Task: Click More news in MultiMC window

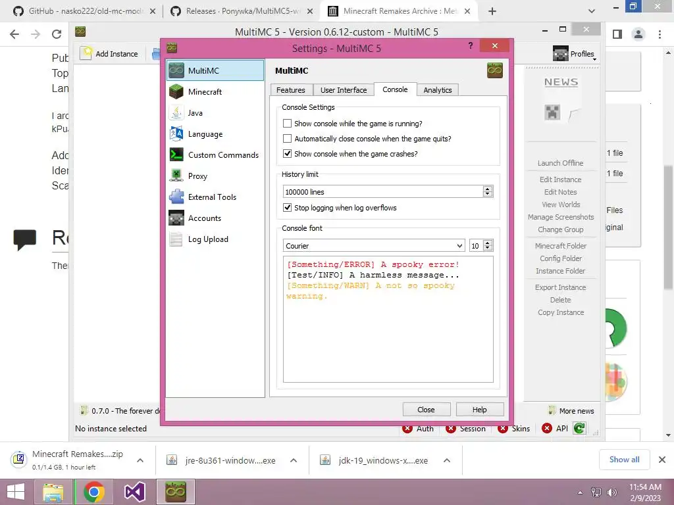Action: pos(577,411)
